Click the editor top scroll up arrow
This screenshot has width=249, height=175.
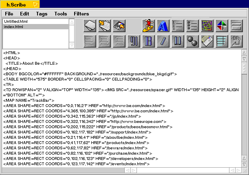244,53
